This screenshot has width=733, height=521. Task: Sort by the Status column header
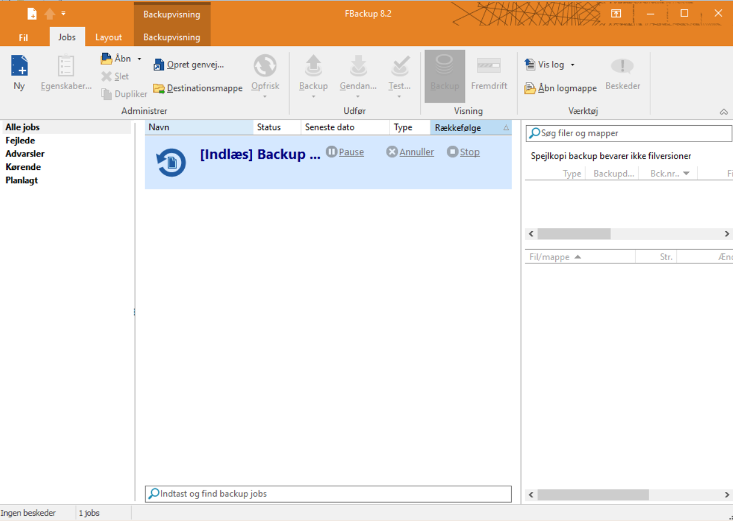(277, 127)
